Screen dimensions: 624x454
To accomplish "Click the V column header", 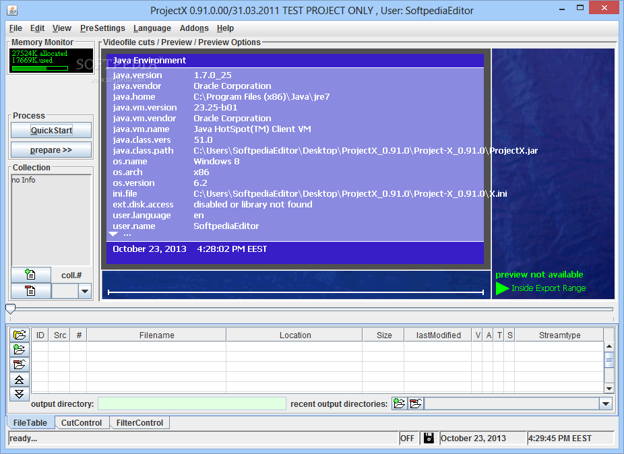I will (x=478, y=335).
